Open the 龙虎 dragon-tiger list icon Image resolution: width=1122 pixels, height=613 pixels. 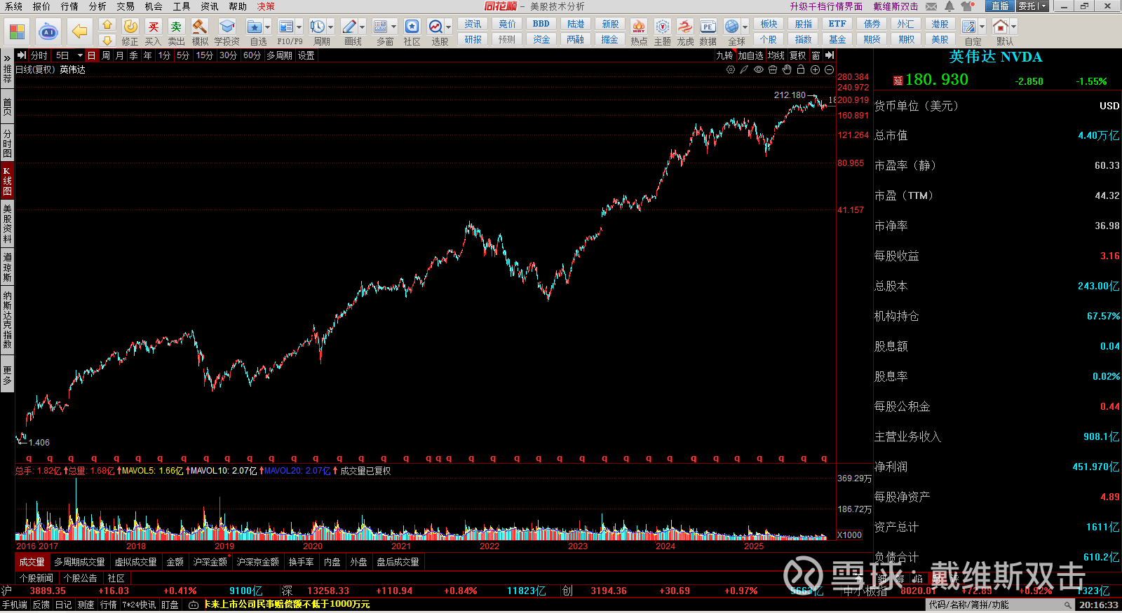685,27
